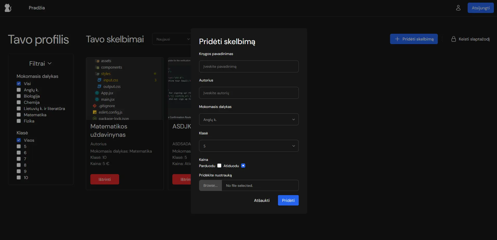Screen dimensions: 497x240
Task: Go to Pradžia page
Action: (37, 8)
